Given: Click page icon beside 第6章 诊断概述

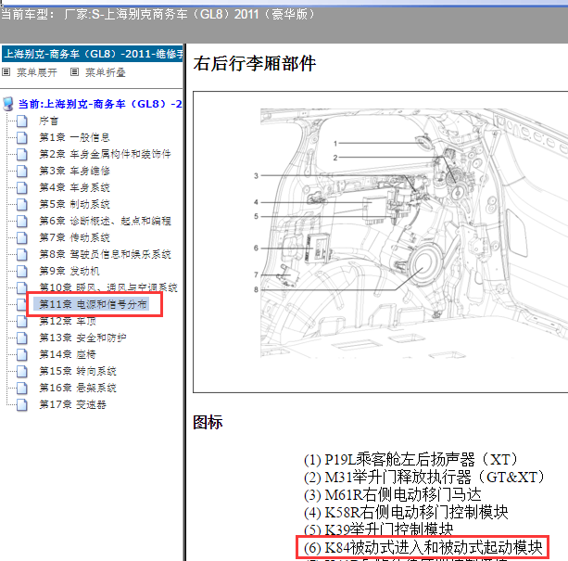Looking at the screenshot, I should coord(22,221).
